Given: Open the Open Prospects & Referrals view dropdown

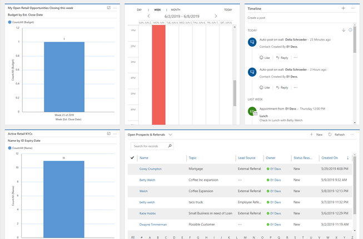Looking at the screenshot, I should [171, 135].
